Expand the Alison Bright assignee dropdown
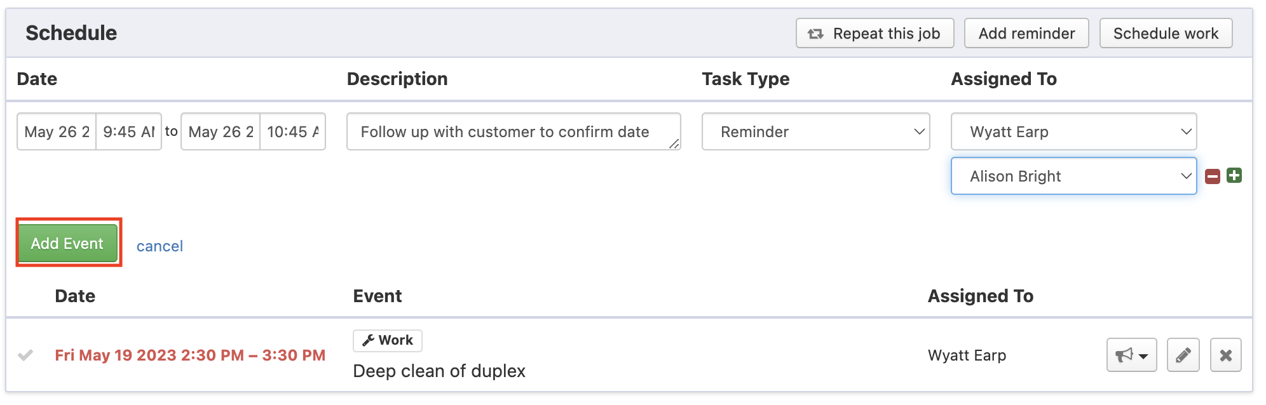1266x405 pixels. [x=1073, y=176]
